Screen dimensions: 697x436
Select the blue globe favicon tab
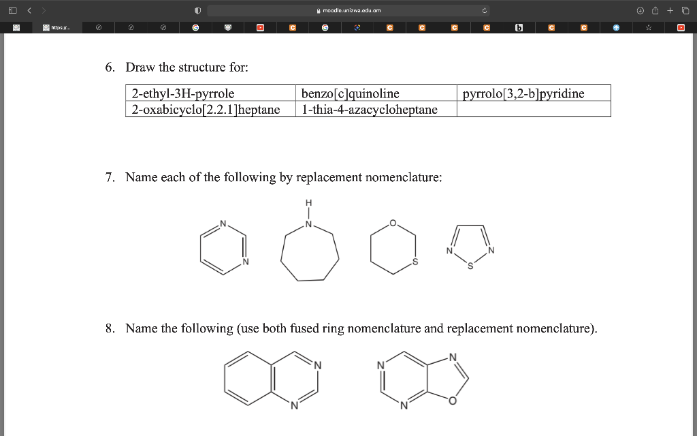click(x=617, y=28)
